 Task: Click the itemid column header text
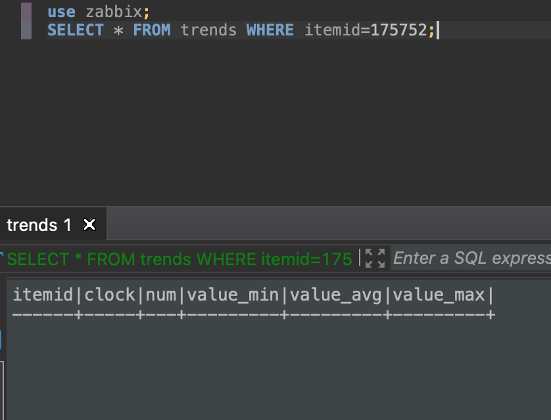point(43,295)
